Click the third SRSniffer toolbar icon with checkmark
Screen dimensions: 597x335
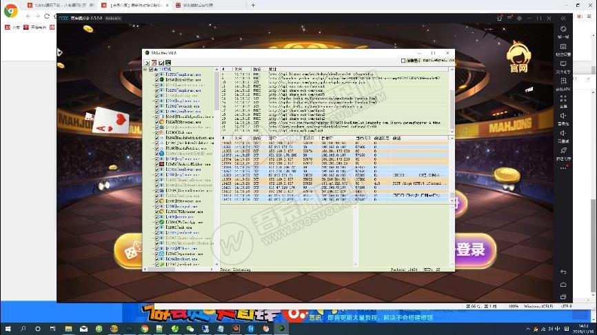pyautogui.click(x=161, y=63)
